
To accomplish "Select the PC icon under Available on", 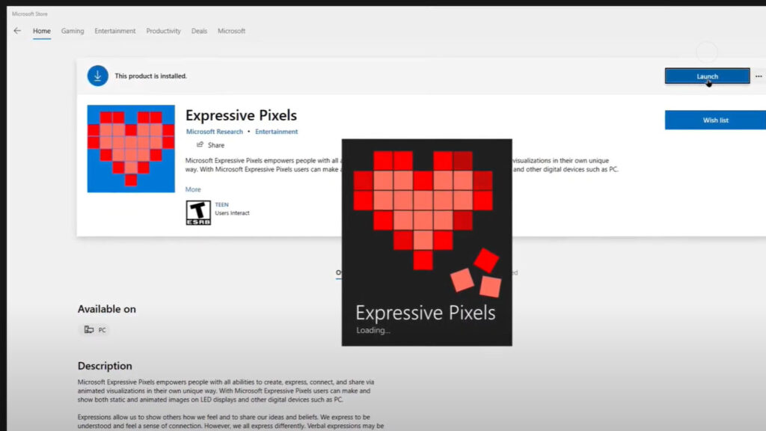I will [90, 329].
